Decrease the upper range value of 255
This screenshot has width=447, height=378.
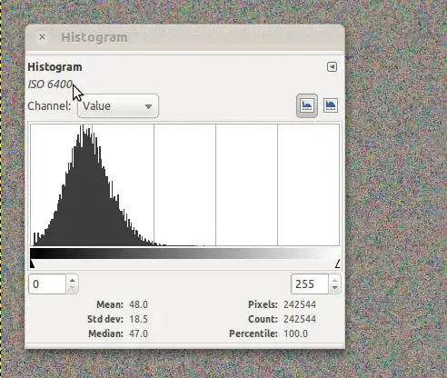coord(334,288)
